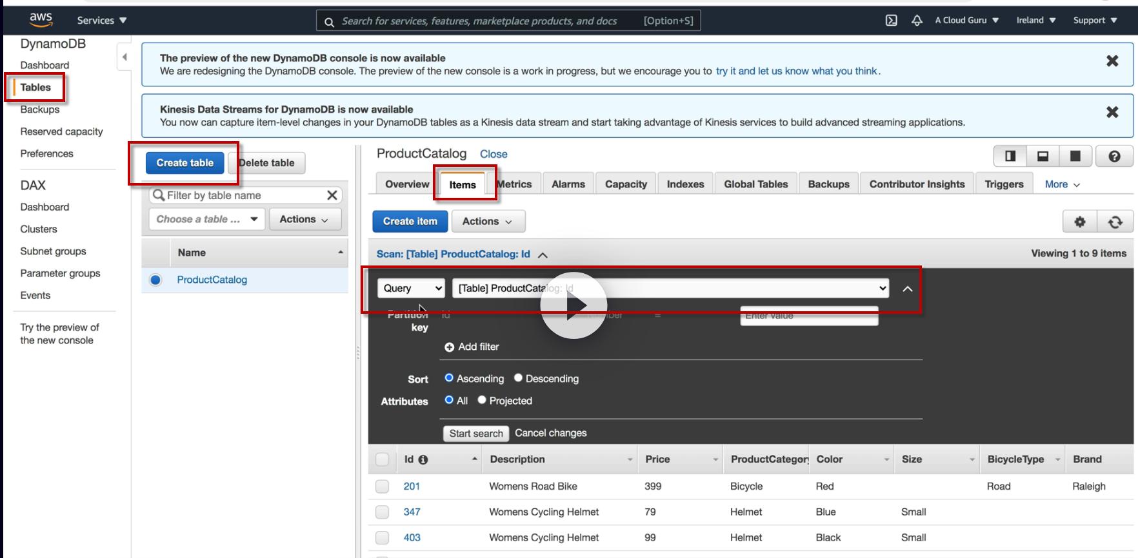Collapse the DynamoDB side navigation arrow
Screen dimensions: 1138x558
click(125, 57)
